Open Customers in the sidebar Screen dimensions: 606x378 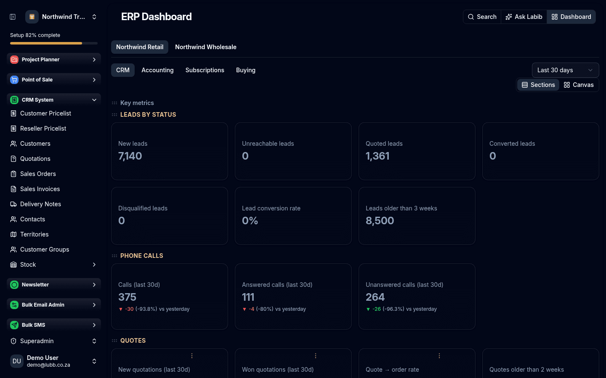[54, 144]
